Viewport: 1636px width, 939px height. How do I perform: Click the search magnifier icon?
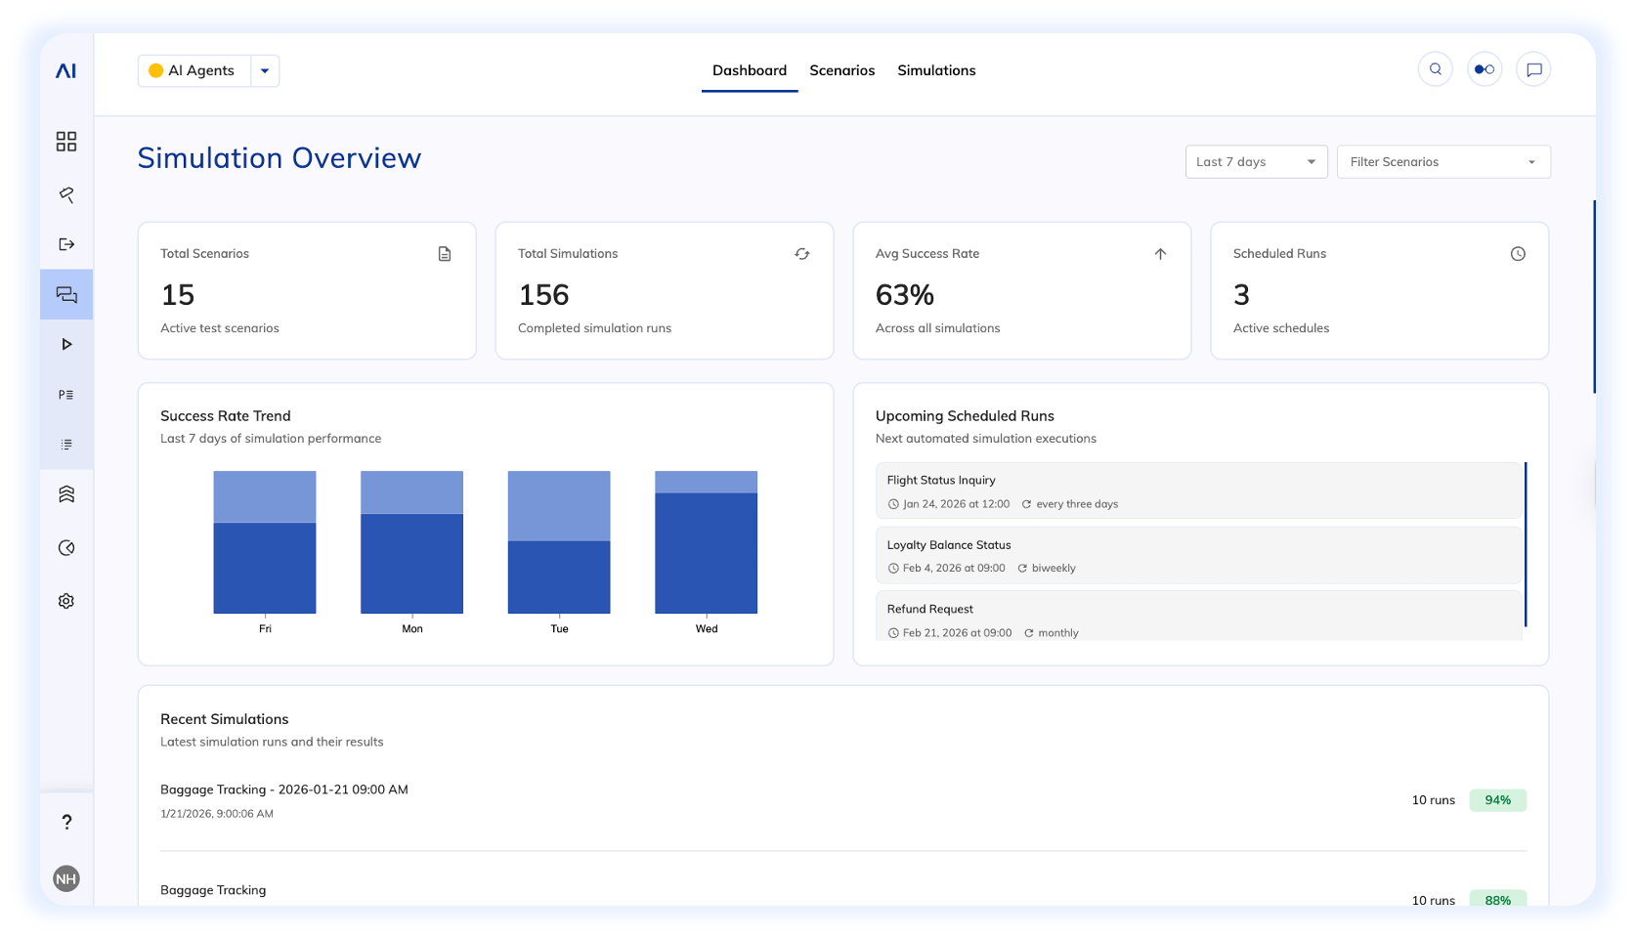(1435, 69)
